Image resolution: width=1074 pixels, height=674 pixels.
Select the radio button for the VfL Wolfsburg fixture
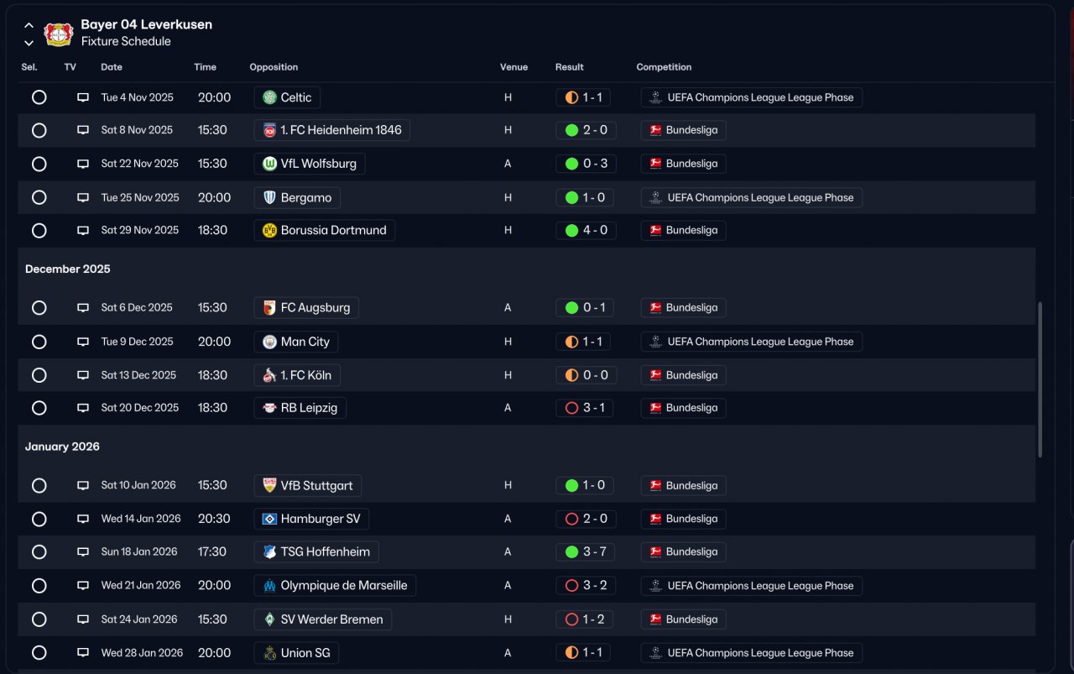(39, 164)
